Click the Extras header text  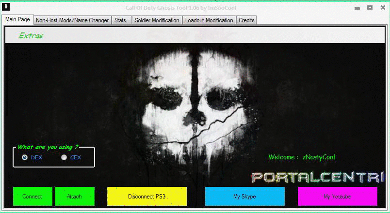tap(31, 36)
